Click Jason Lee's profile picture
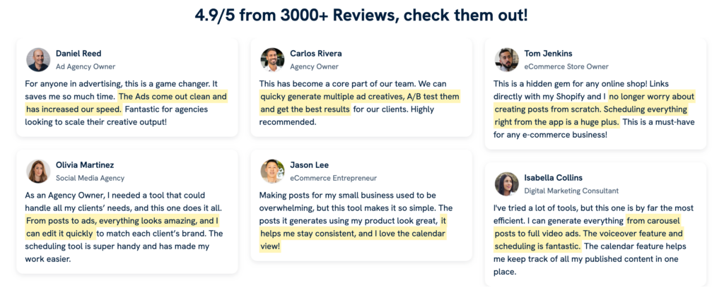Screen dimensions: 724x300 [x=272, y=172]
